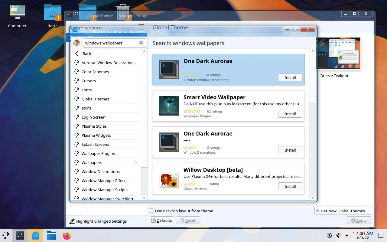This screenshot has height=242, width=387.
Task: Toggle Highlight Changed Settings
Action: click(98, 221)
